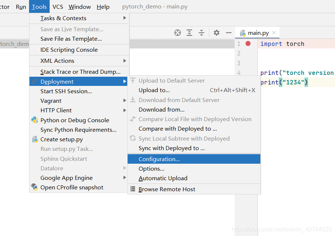The image size is (335, 236).
Task: Click the print("torch version code line
Action: pyautogui.click(x=297, y=73)
